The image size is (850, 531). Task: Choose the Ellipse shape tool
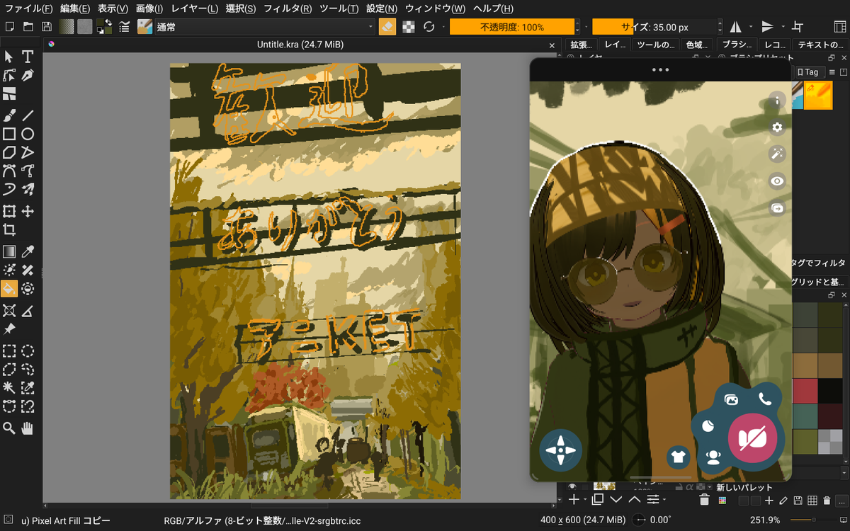(x=28, y=134)
